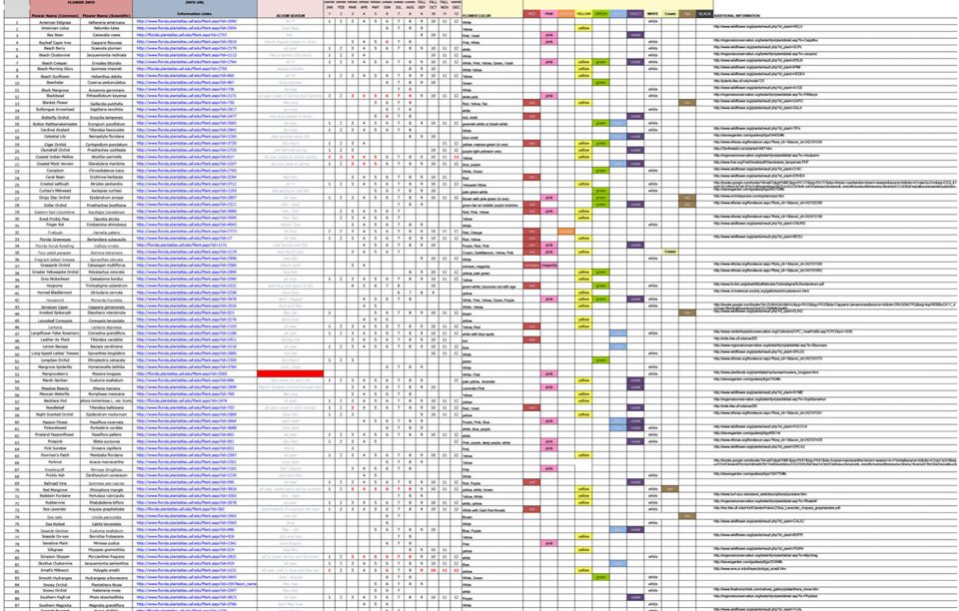959x611 pixels.
Task: Select the 'Simpson Stopper' name cell
Action: [56, 557]
